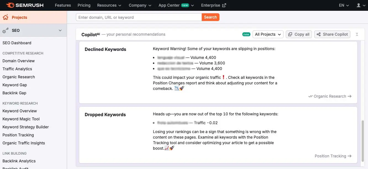This screenshot has width=368, height=169.
Task: Click the Enterprise external link icon
Action: [224, 5]
